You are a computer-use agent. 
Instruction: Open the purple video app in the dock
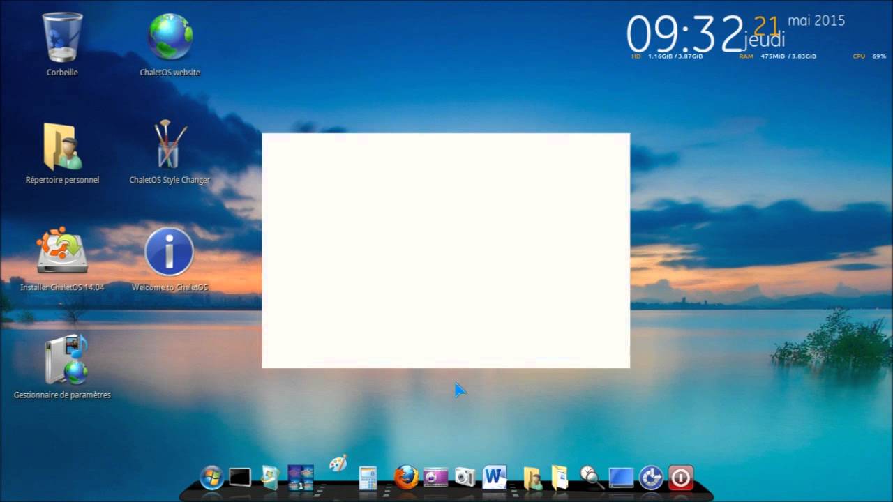pyautogui.click(x=435, y=477)
